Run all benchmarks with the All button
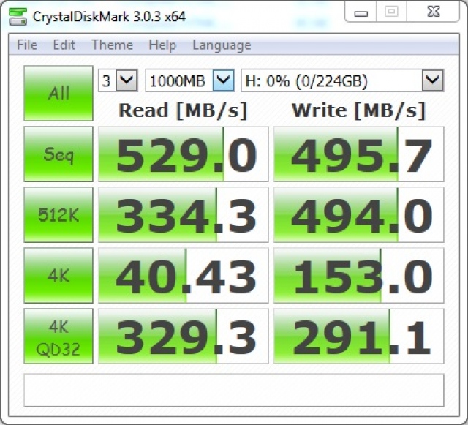Image resolution: width=468 pixels, height=425 pixels. click(x=58, y=94)
